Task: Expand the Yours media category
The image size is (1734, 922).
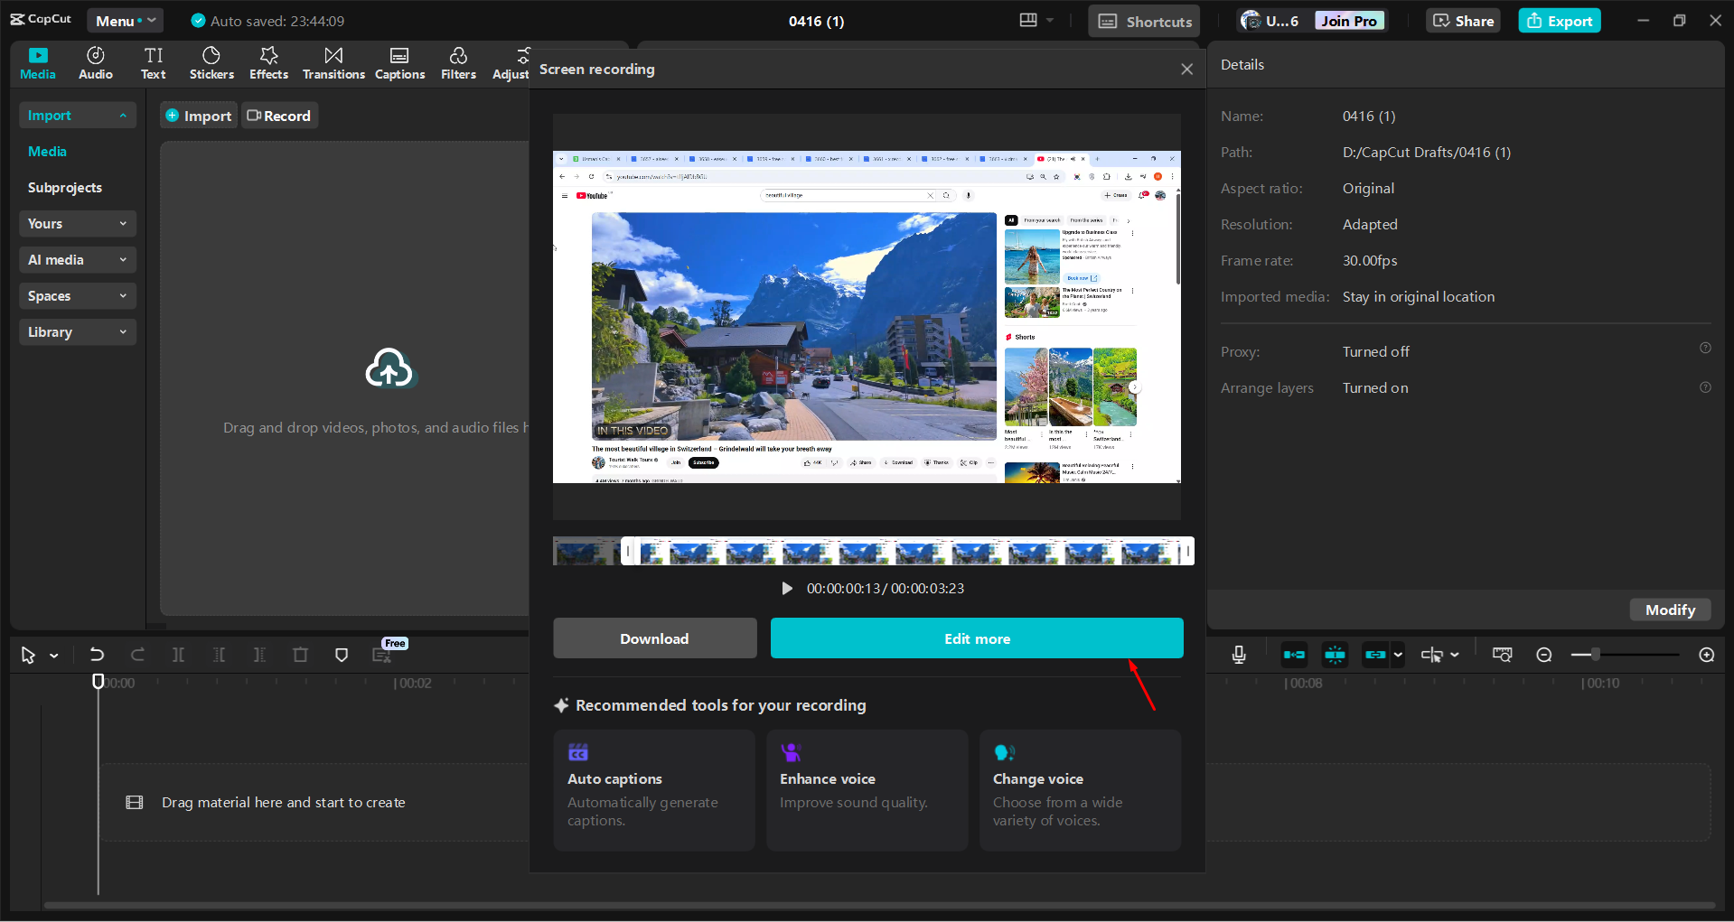Action: pyautogui.click(x=77, y=223)
